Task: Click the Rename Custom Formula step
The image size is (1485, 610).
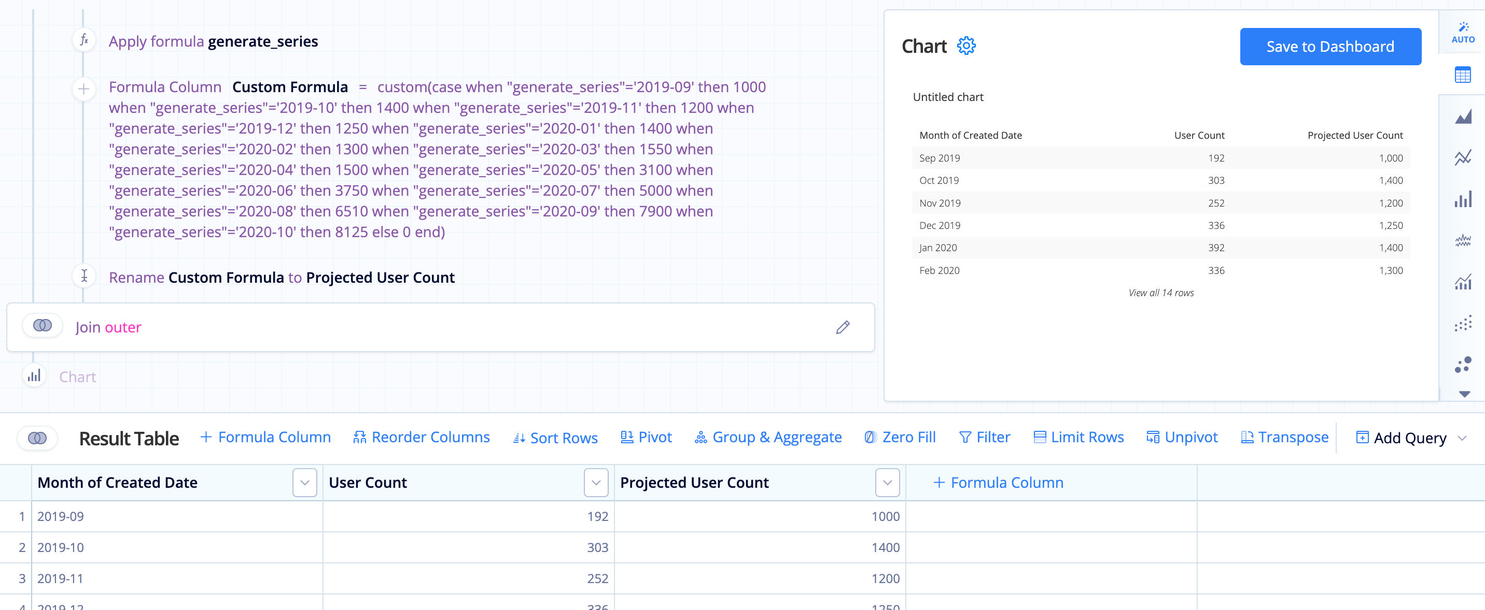Action: (282, 278)
